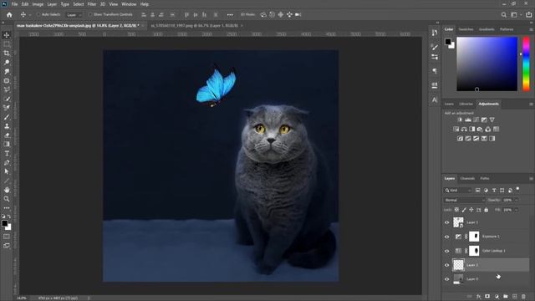Click the delete layer trash icon
535x301 pixels.
523,297
